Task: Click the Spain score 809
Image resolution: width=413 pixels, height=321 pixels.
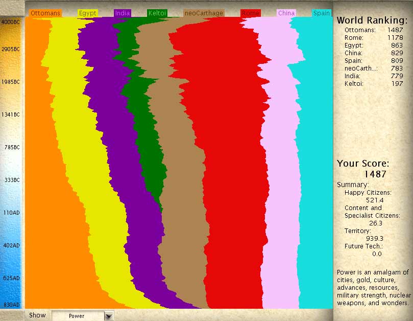Action: pos(397,61)
